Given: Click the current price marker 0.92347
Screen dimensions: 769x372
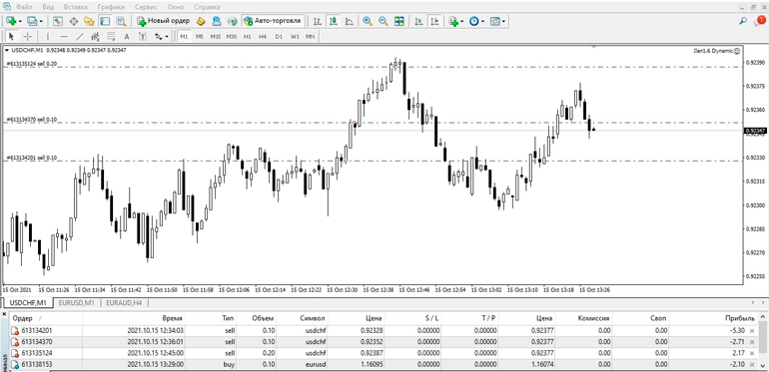Looking at the screenshot, I should [755, 131].
